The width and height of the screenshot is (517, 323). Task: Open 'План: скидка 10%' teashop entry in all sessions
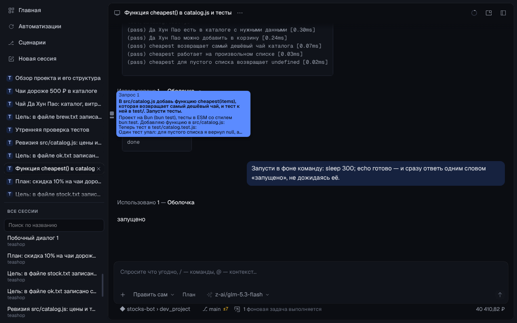(53, 259)
